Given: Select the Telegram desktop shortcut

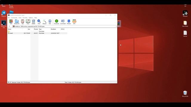Looking at the screenshot, I should [4, 14].
